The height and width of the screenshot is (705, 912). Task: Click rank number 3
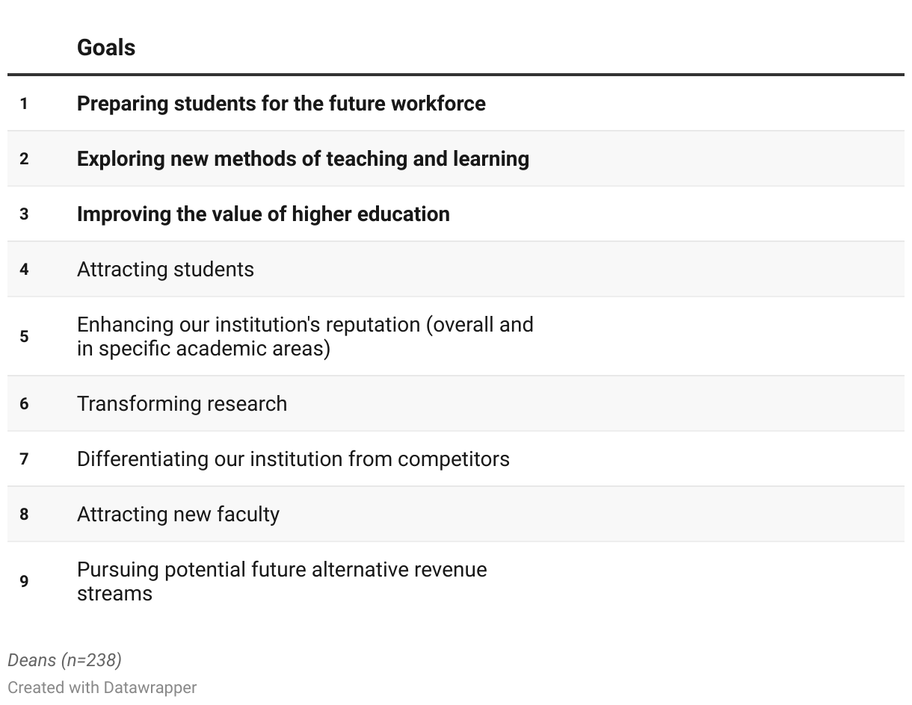pos(24,214)
